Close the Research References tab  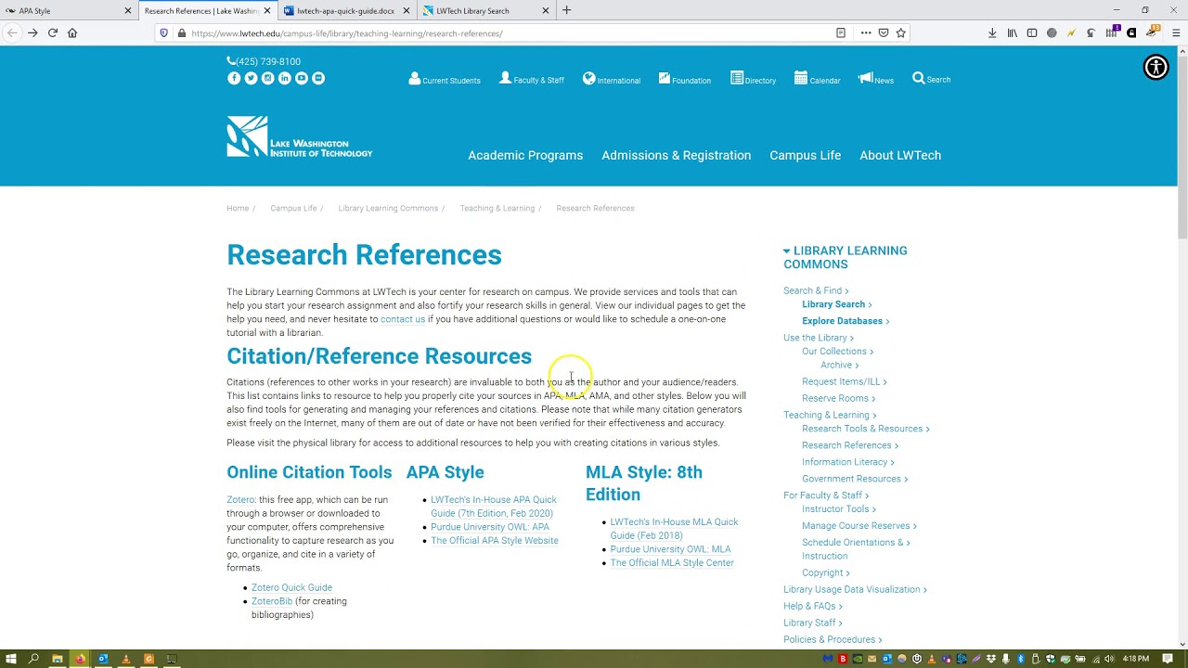point(268,11)
